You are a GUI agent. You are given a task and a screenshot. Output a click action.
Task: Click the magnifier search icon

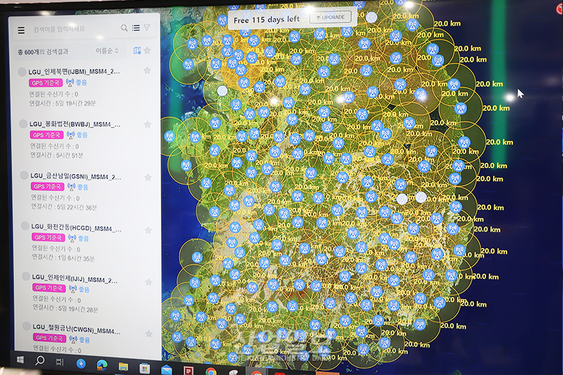coord(124,28)
